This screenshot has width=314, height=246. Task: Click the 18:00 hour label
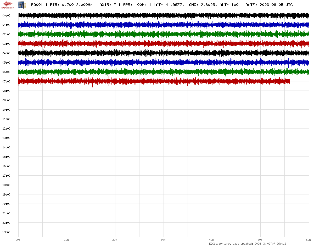pos(6,185)
